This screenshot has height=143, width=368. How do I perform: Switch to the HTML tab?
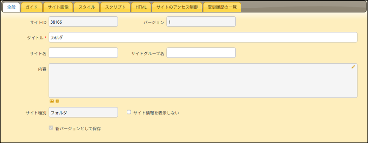click(141, 7)
